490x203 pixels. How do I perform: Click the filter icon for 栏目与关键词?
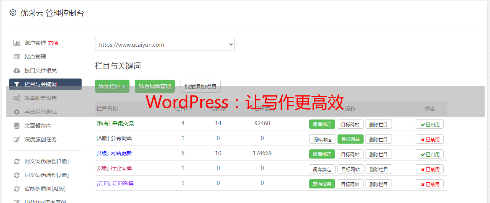(16, 84)
